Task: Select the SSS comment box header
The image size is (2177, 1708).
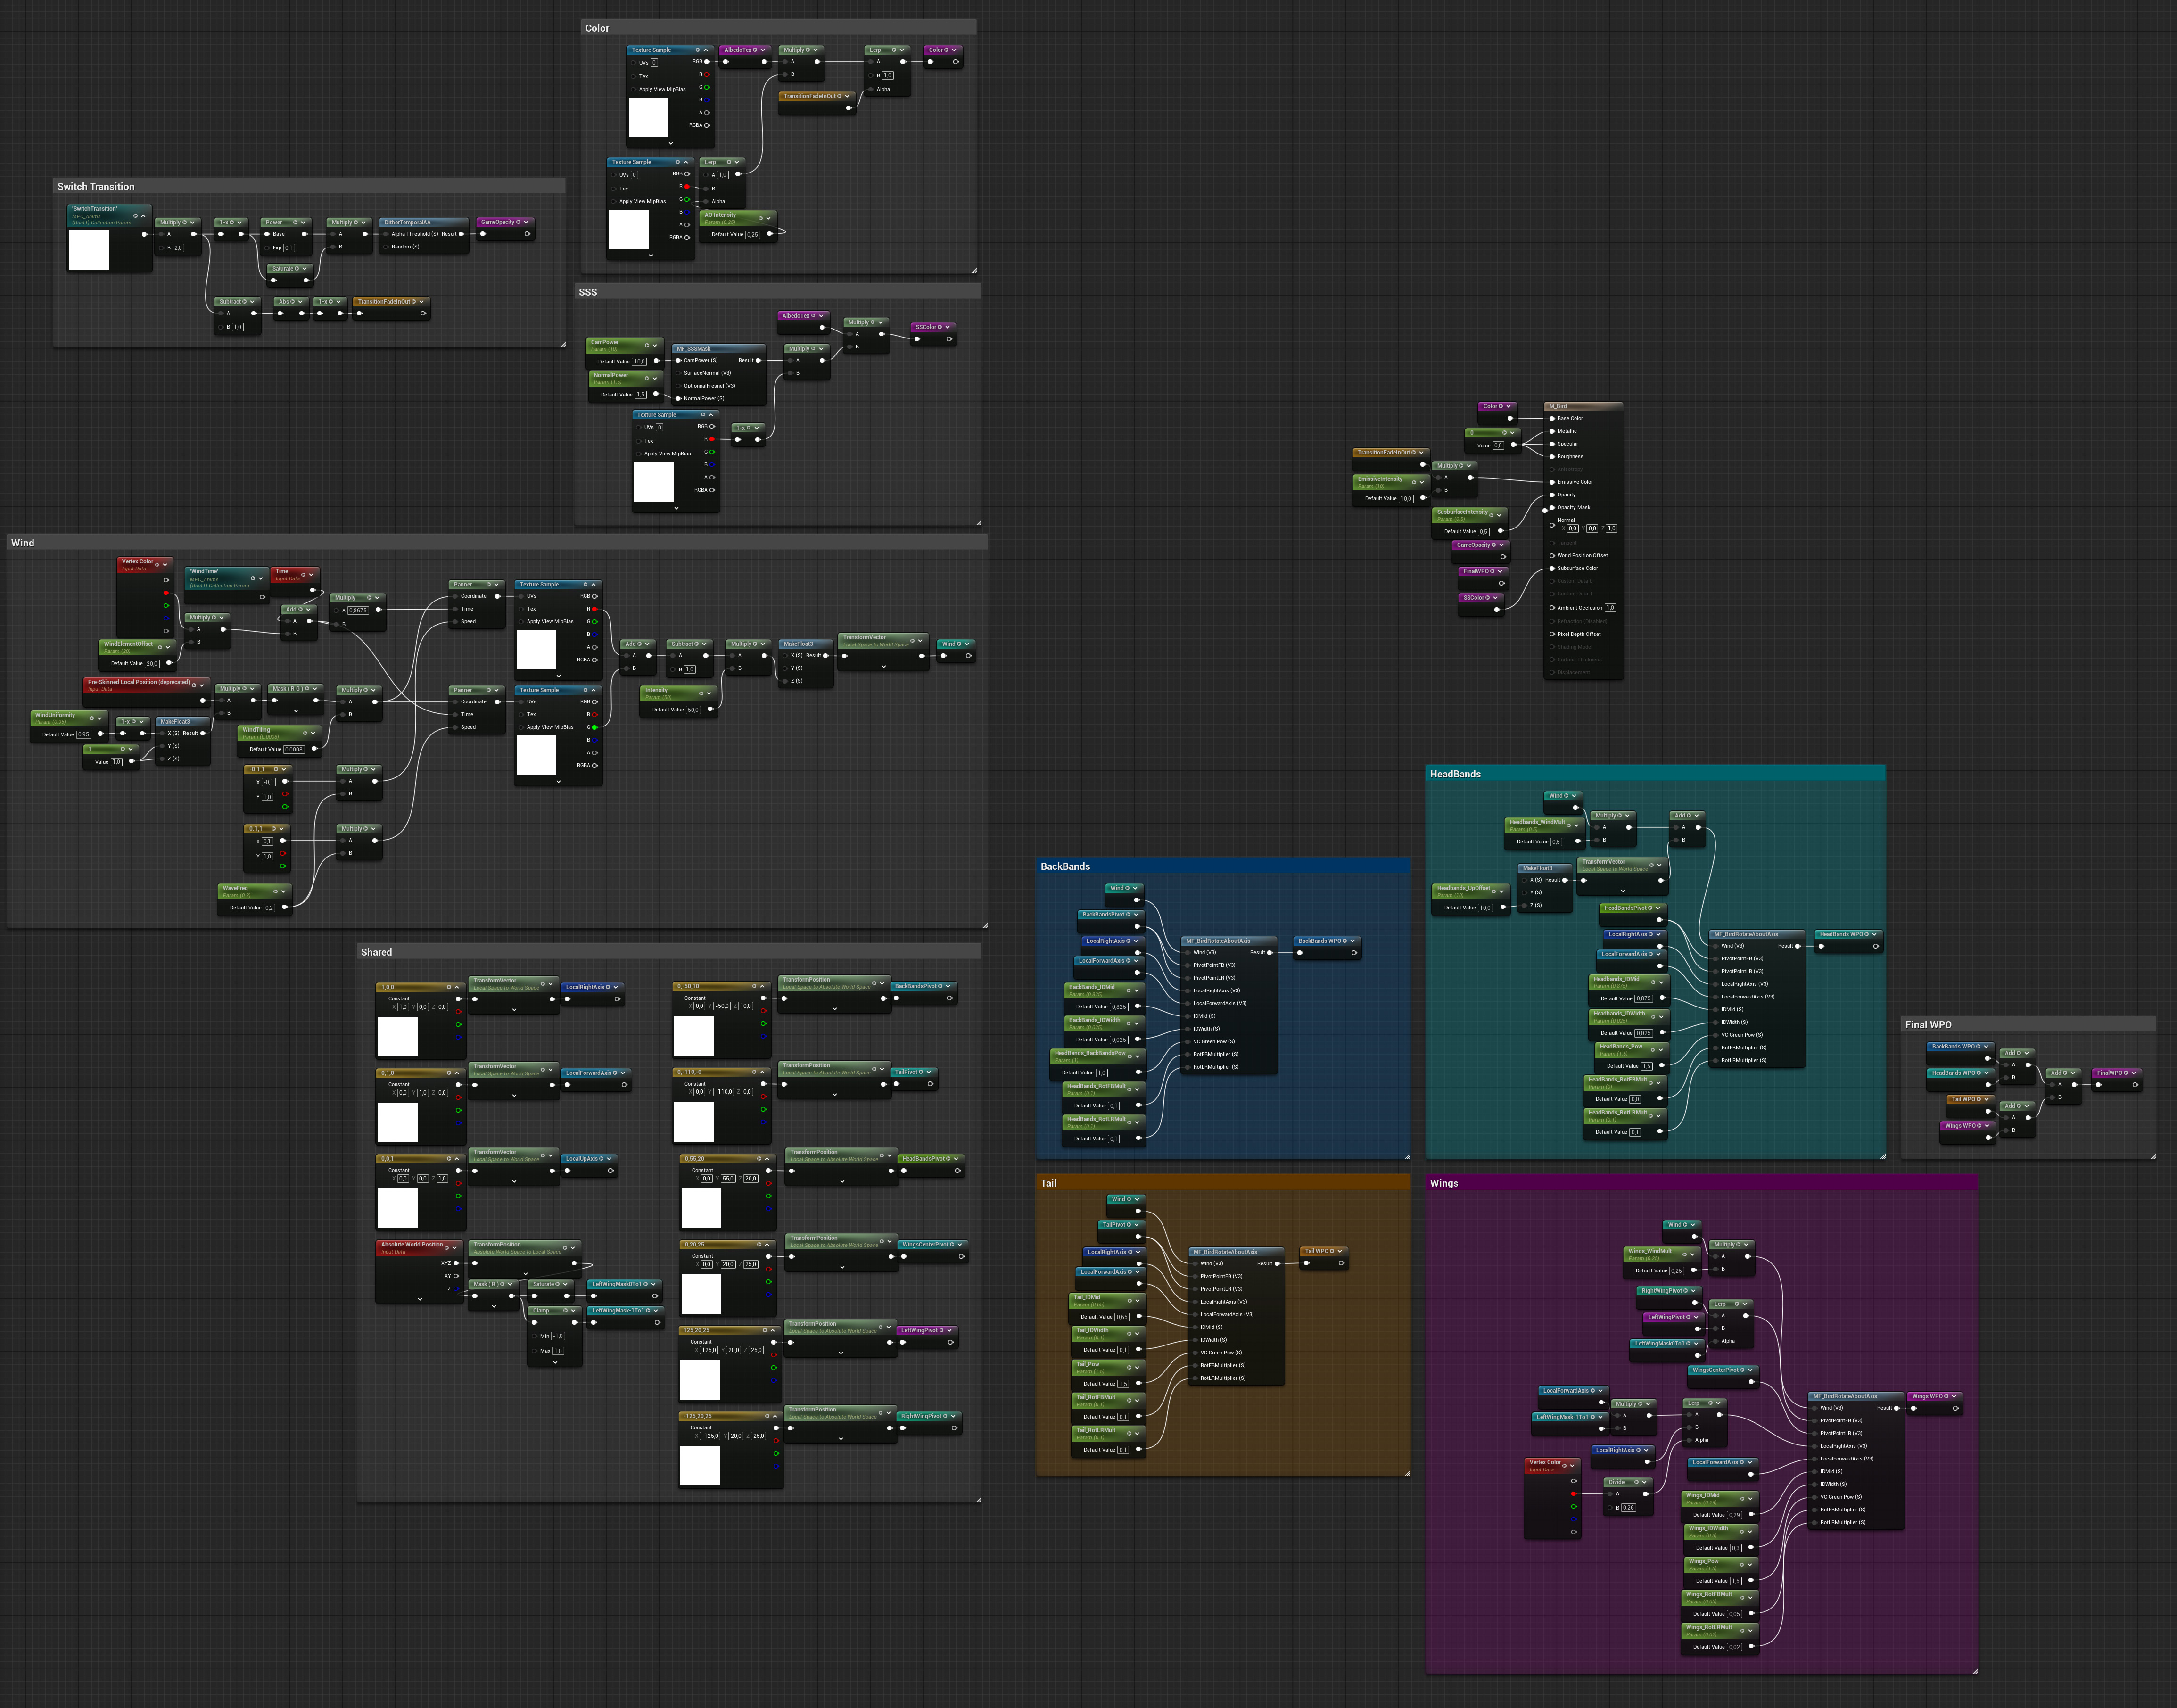Action: (x=778, y=292)
